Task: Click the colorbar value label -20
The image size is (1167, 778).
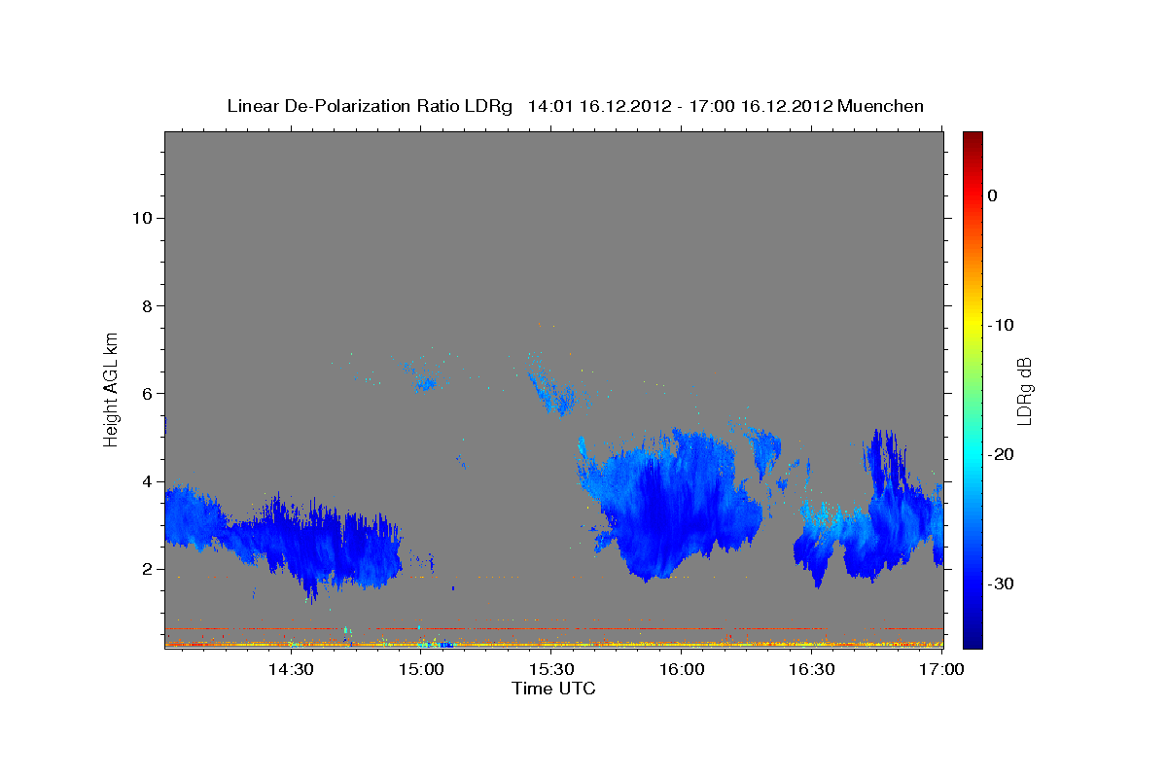Action: point(1001,454)
